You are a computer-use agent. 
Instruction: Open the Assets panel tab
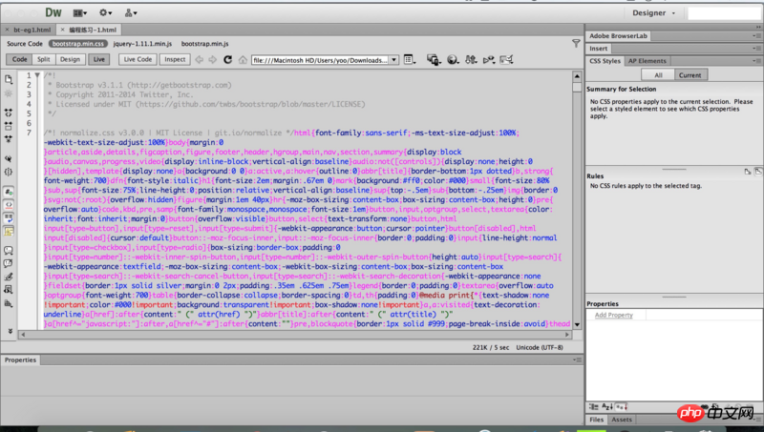[622, 420]
